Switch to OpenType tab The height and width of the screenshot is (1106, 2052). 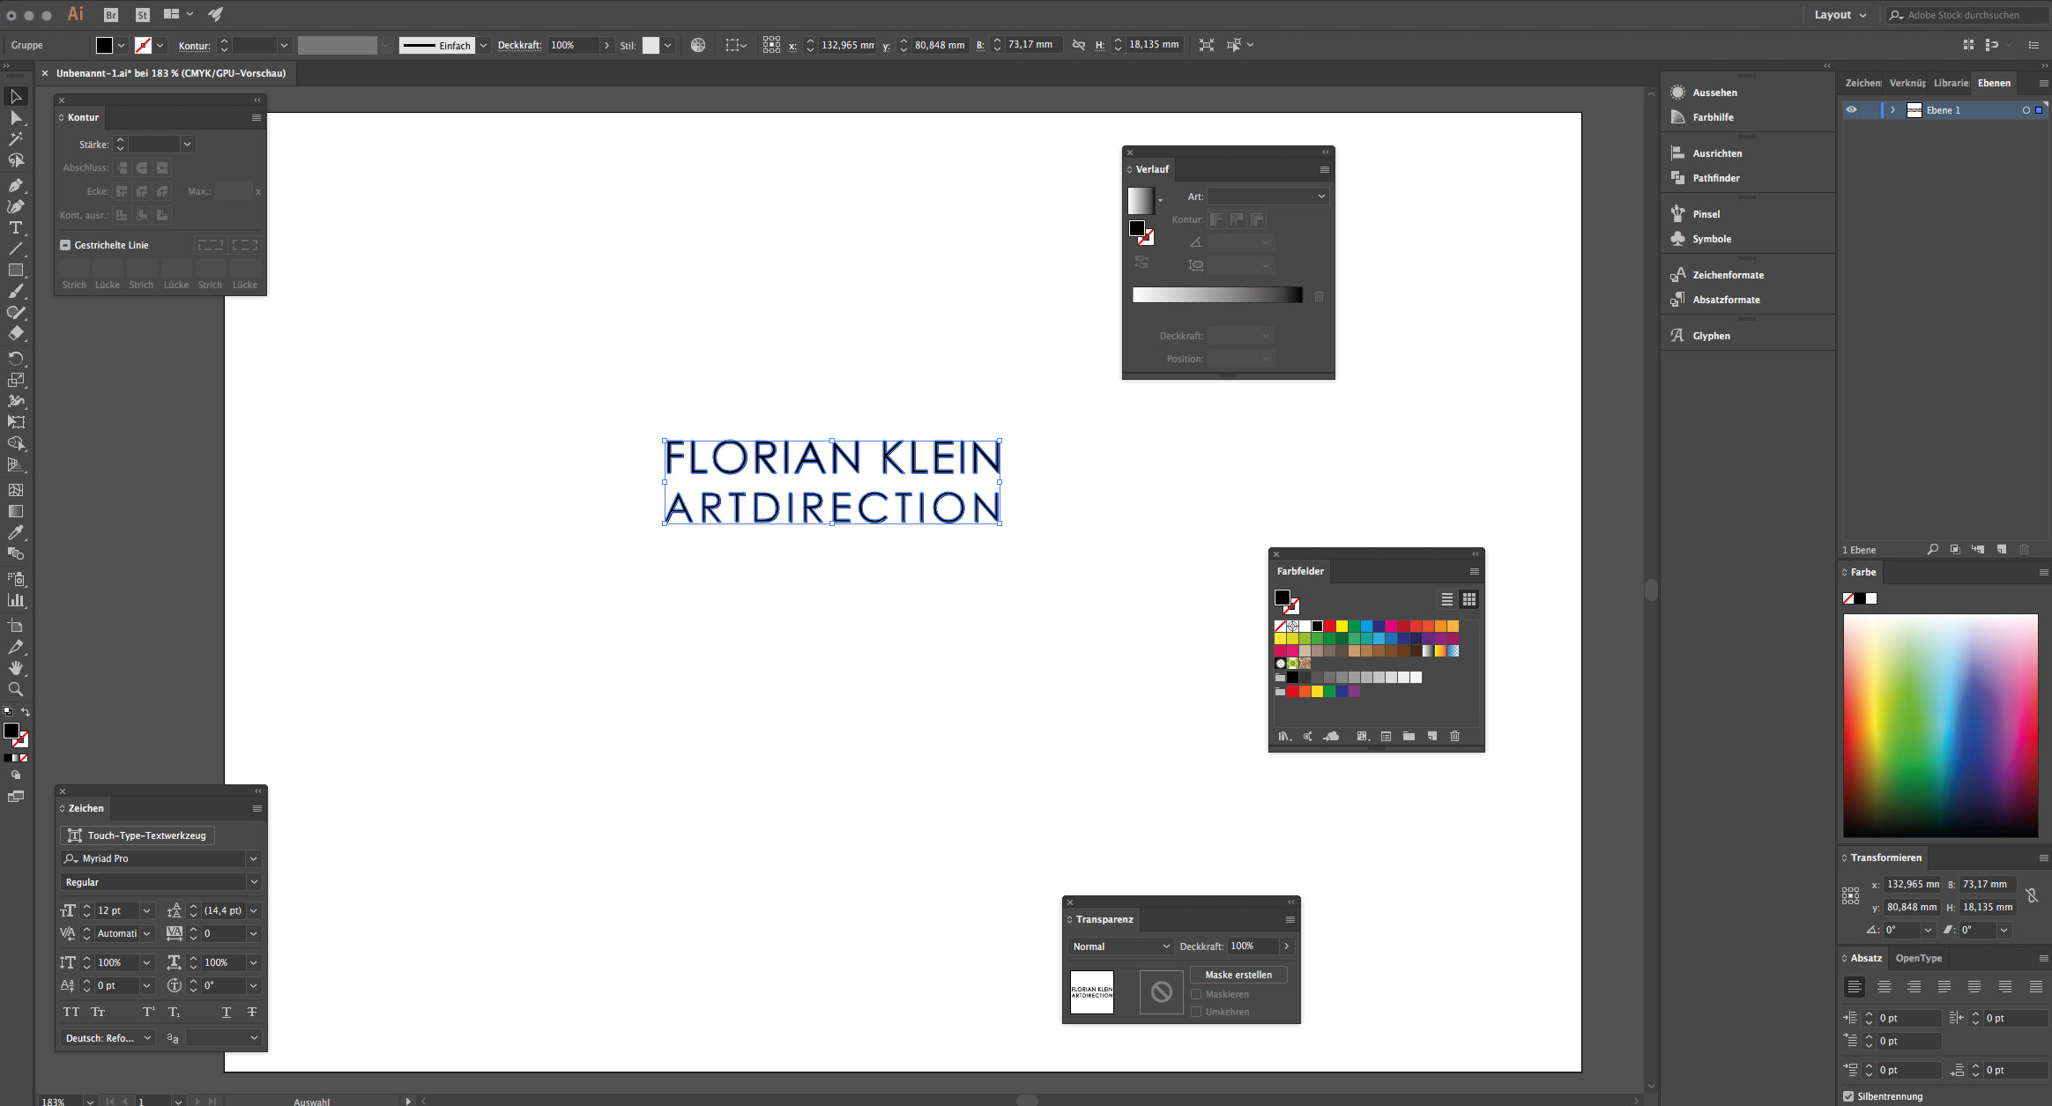[x=1918, y=958]
